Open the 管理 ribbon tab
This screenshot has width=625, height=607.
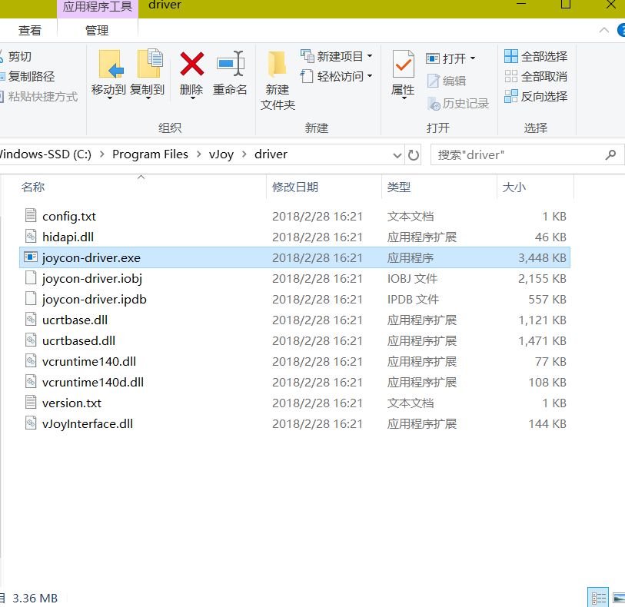coord(97,31)
